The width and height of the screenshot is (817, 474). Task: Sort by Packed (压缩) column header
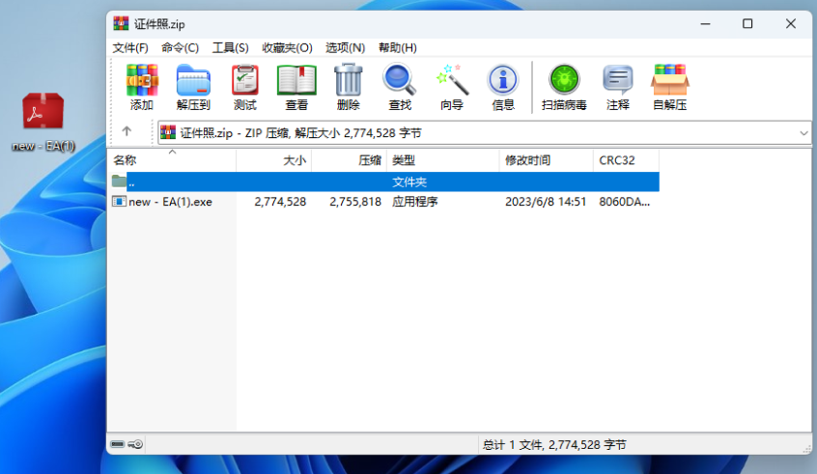349,160
